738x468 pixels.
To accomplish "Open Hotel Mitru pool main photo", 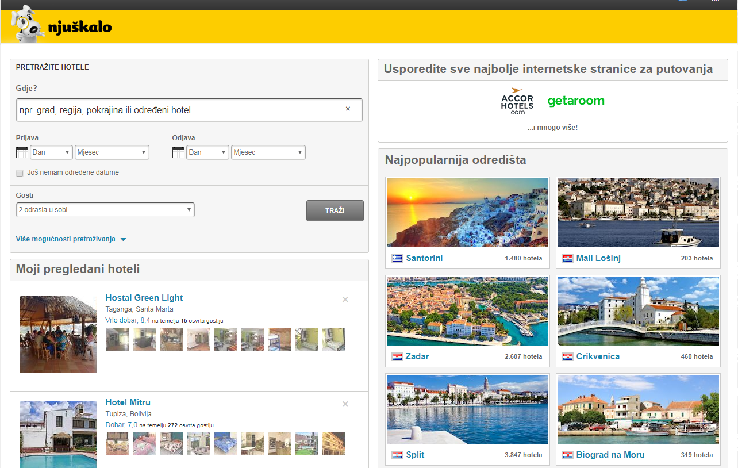I will [x=58, y=434].
